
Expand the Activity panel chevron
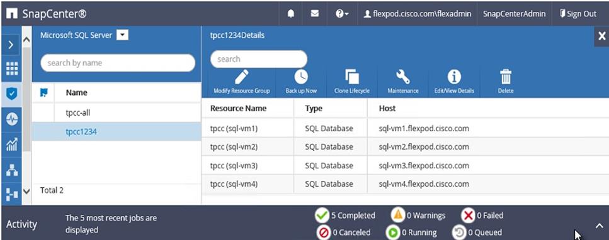600,226
